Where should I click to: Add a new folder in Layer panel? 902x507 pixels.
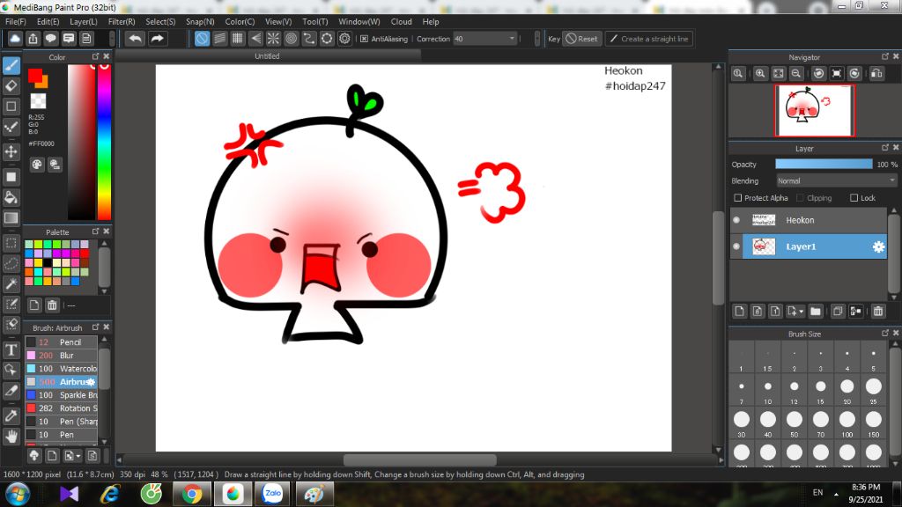tap(815, 312)
